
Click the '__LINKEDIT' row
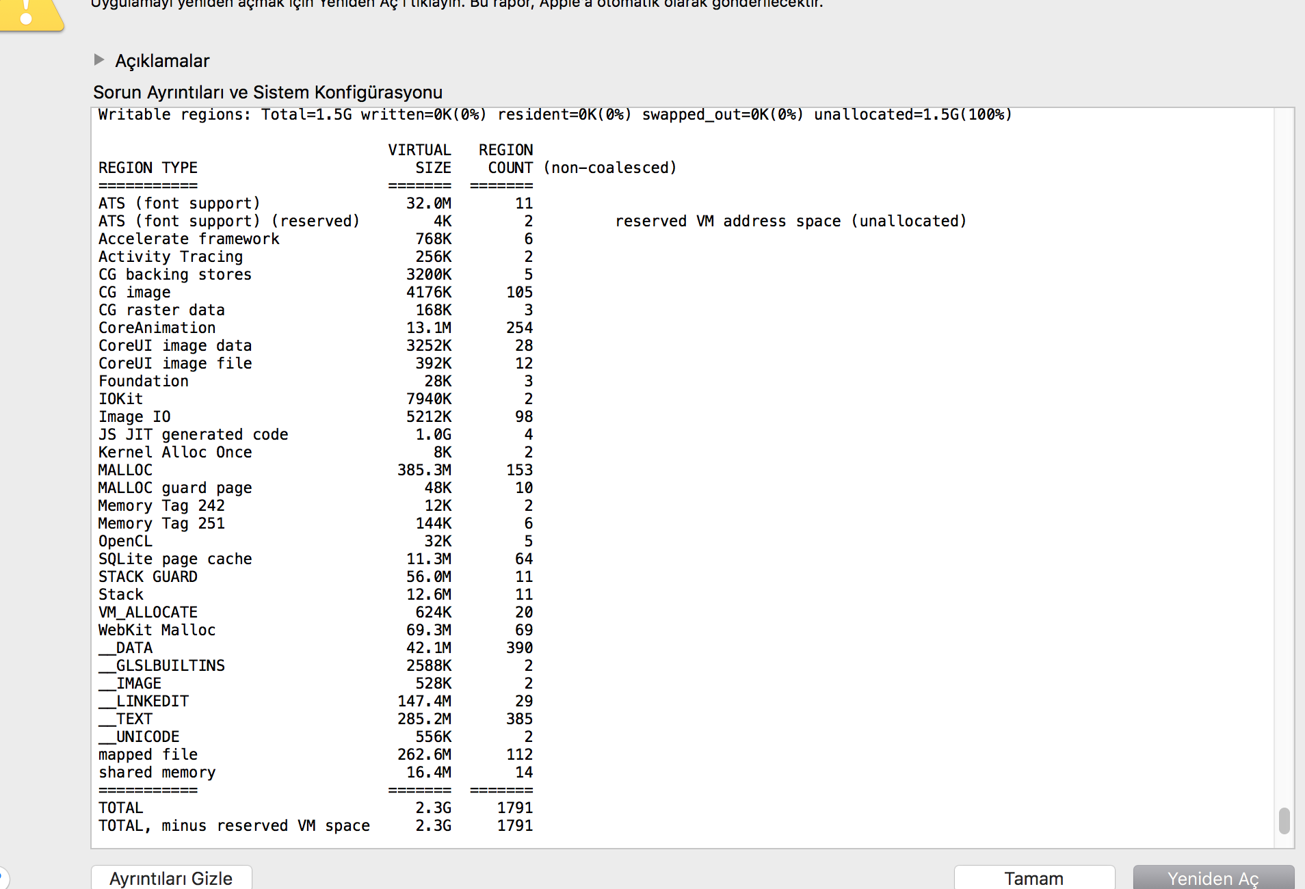click(x=315, y=701)
